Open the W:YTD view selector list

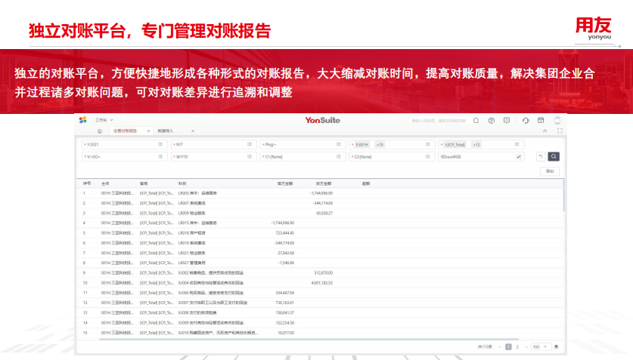click(250, 157)
